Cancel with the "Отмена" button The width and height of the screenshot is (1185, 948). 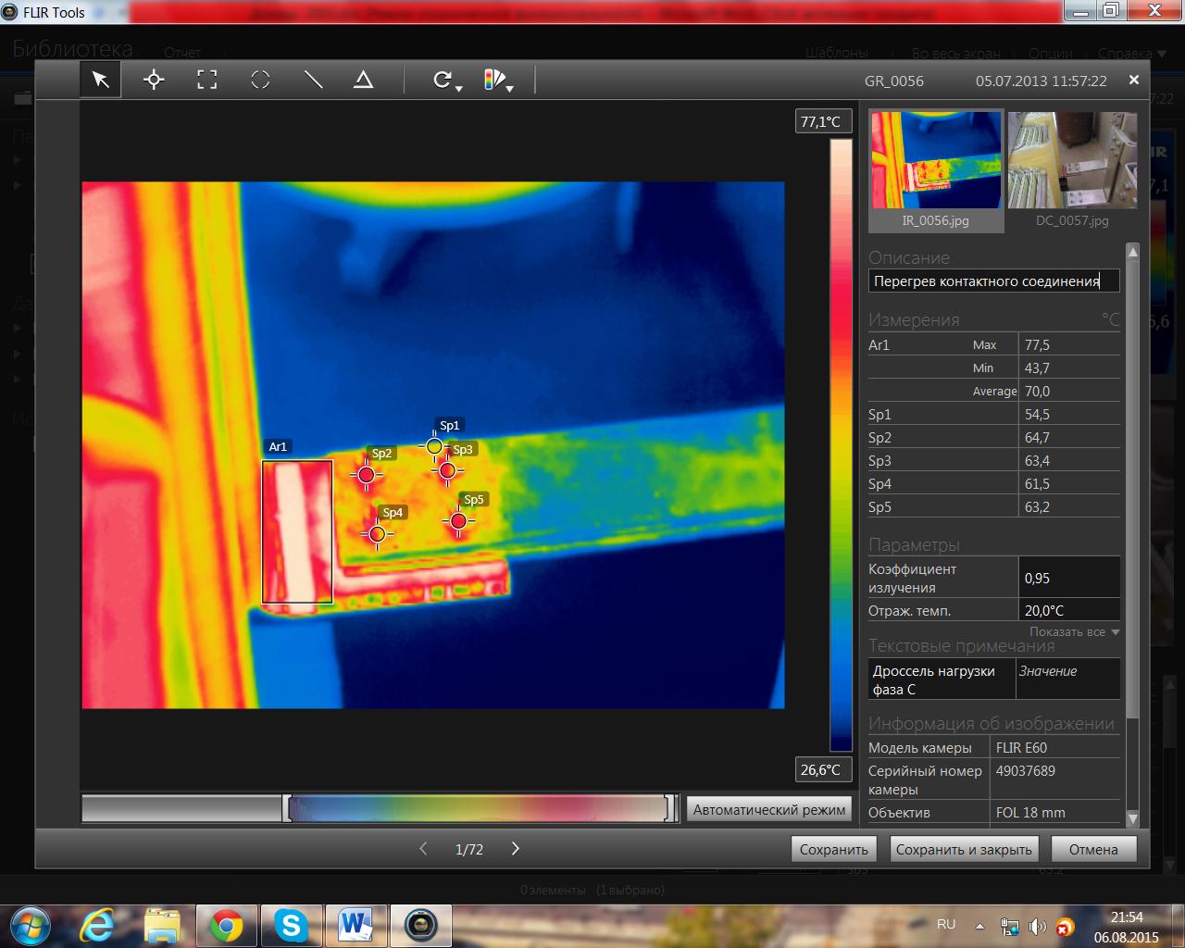click(x=1092, y=849)
